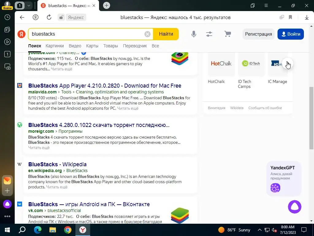The width and height of the screenshot is (314, 236).
Task: Select the Поиск search tab
Action: click(x=35, y=46)
